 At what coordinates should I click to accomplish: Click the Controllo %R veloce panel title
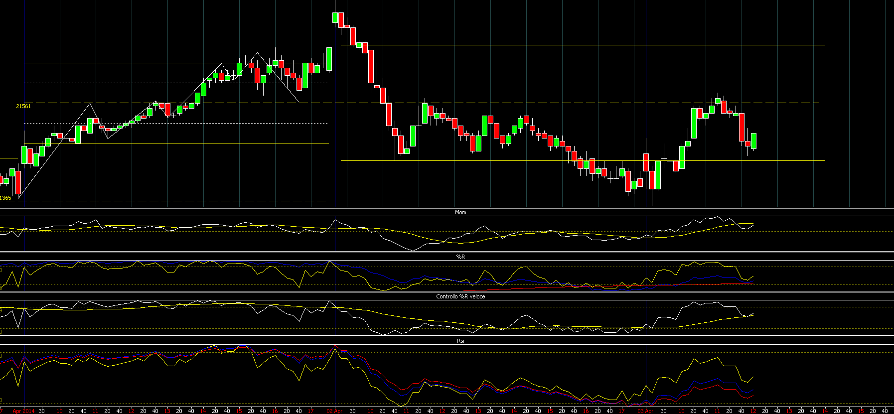click(x=460, y=296)
